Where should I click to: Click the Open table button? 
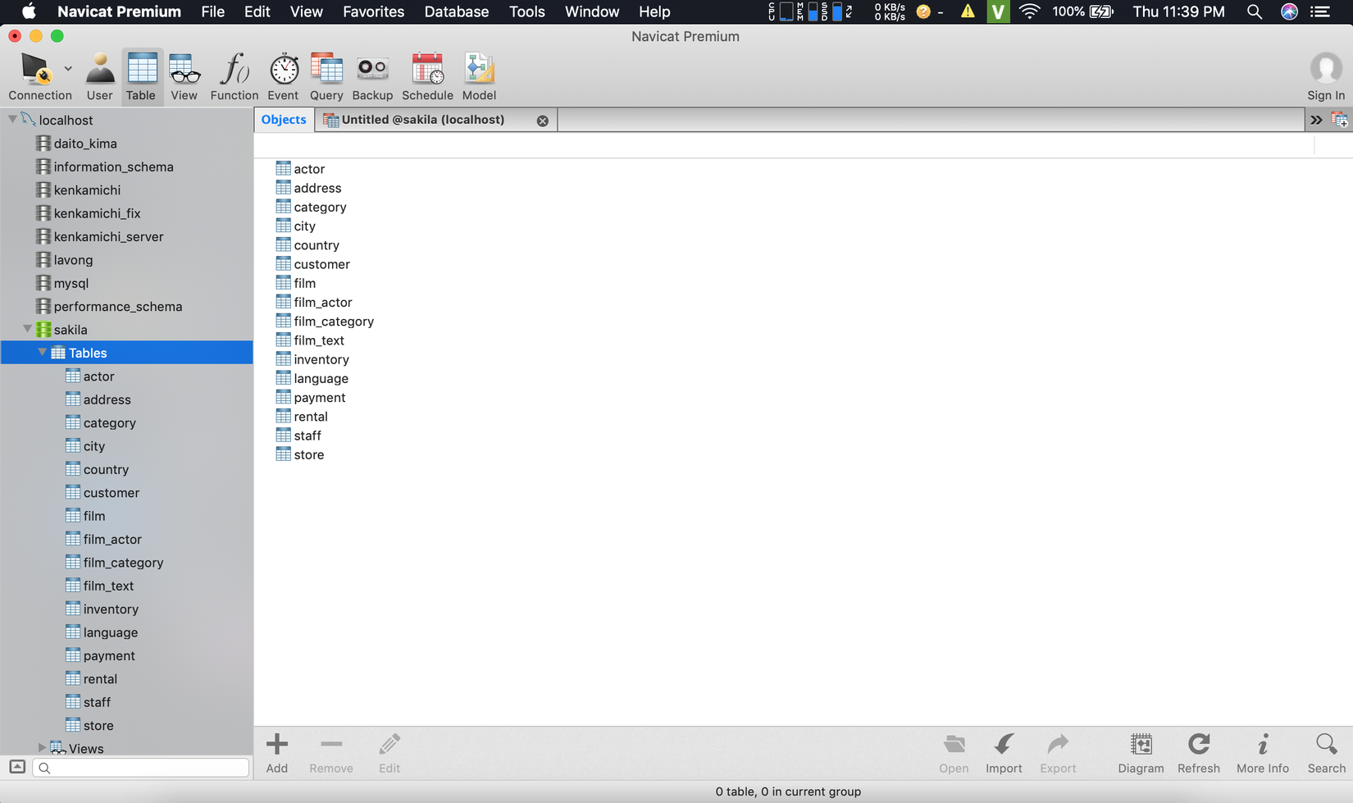click(954, 753)
